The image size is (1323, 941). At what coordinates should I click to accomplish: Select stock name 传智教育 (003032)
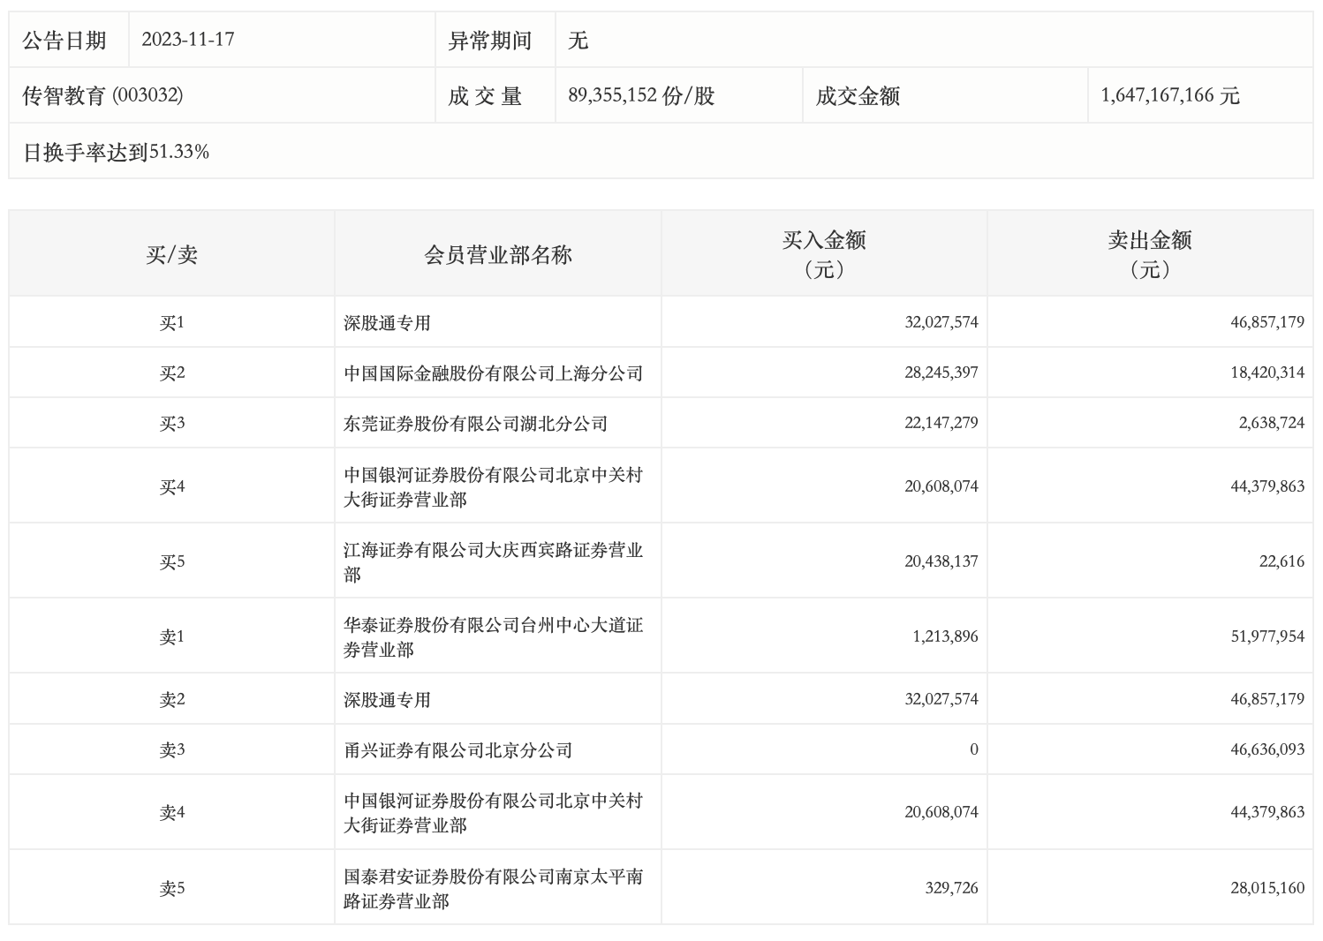(x=102, y=95)
